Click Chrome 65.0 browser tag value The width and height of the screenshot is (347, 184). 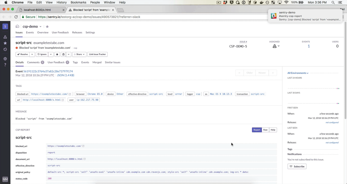tap(95, 94)
